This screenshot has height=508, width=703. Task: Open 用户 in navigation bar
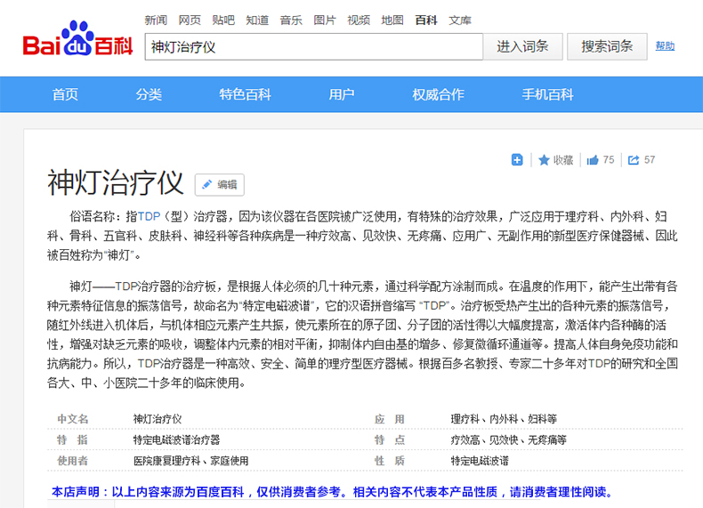click(341, 94)
